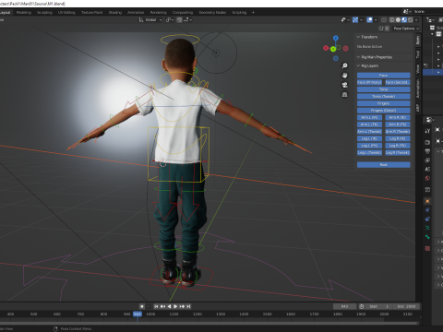This screenshot has width=443, height=332.
Task: Toggle auto keying record button
Action: coord(142,306)
